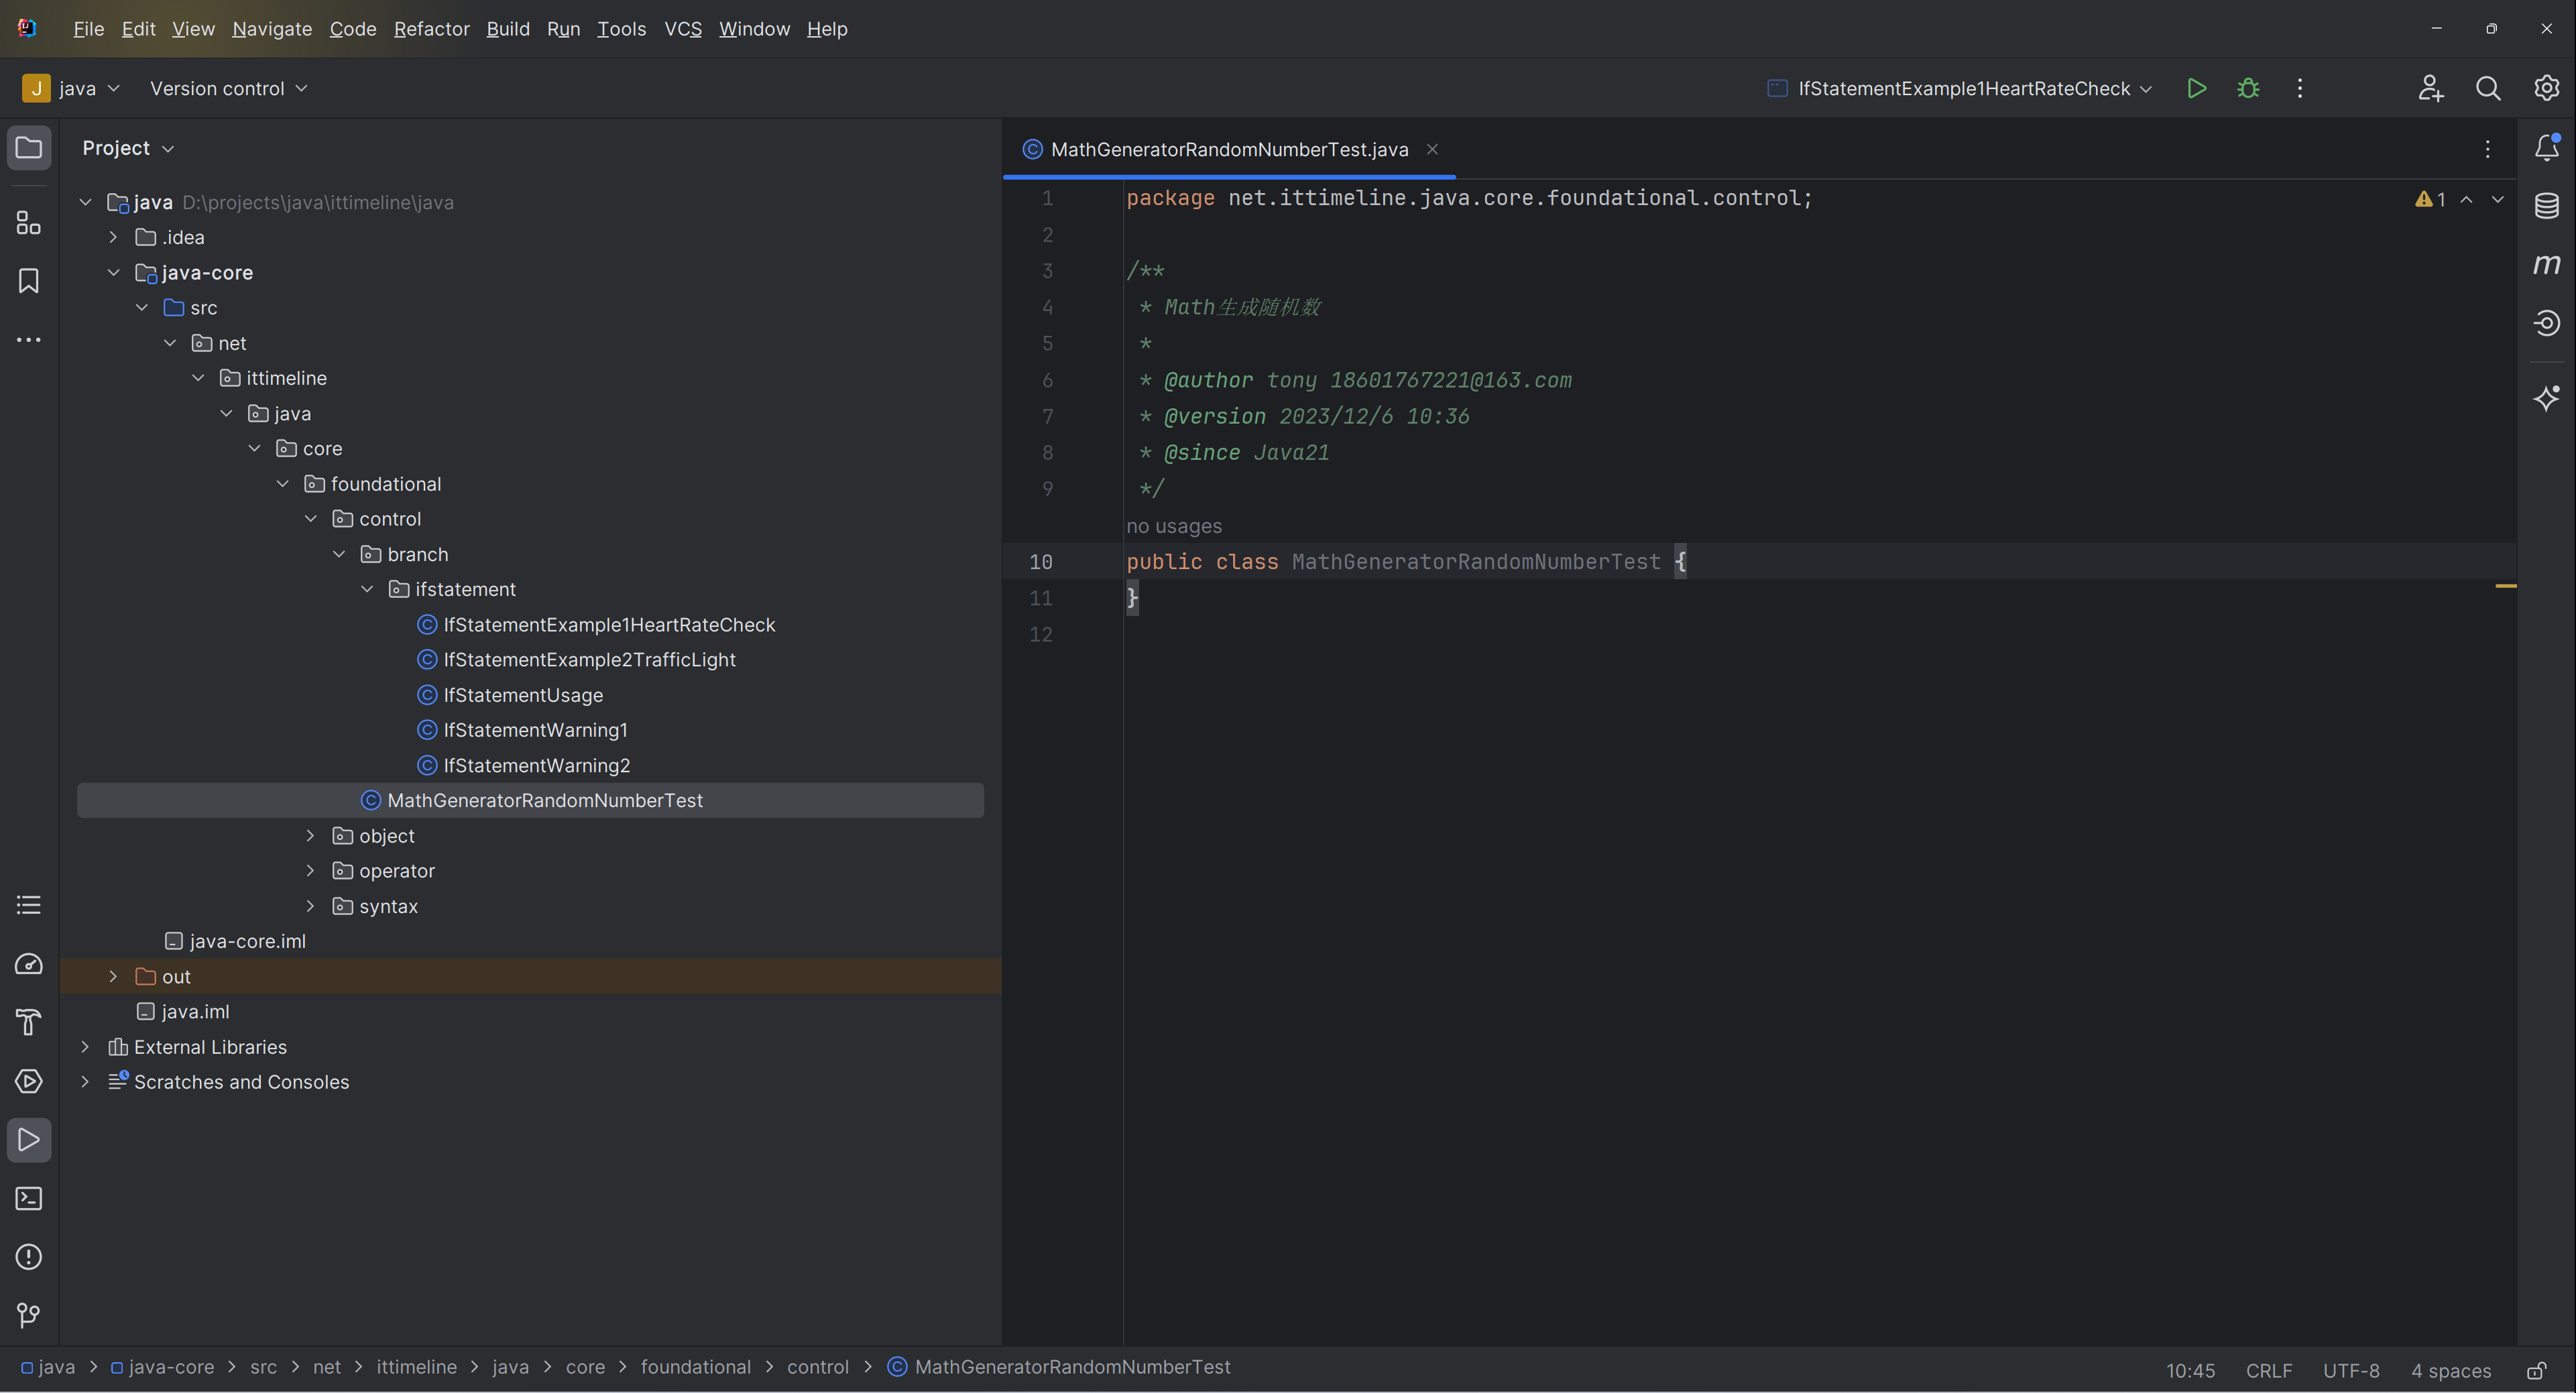Expand the operator package
The height and width of the screenshot is (1393, 2576).
[x=310, y=870]
